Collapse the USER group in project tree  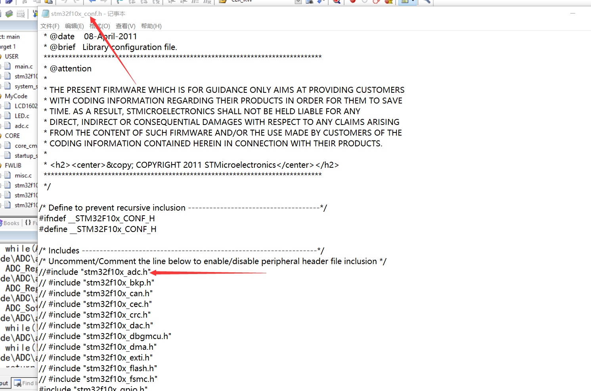coord(2,56)
